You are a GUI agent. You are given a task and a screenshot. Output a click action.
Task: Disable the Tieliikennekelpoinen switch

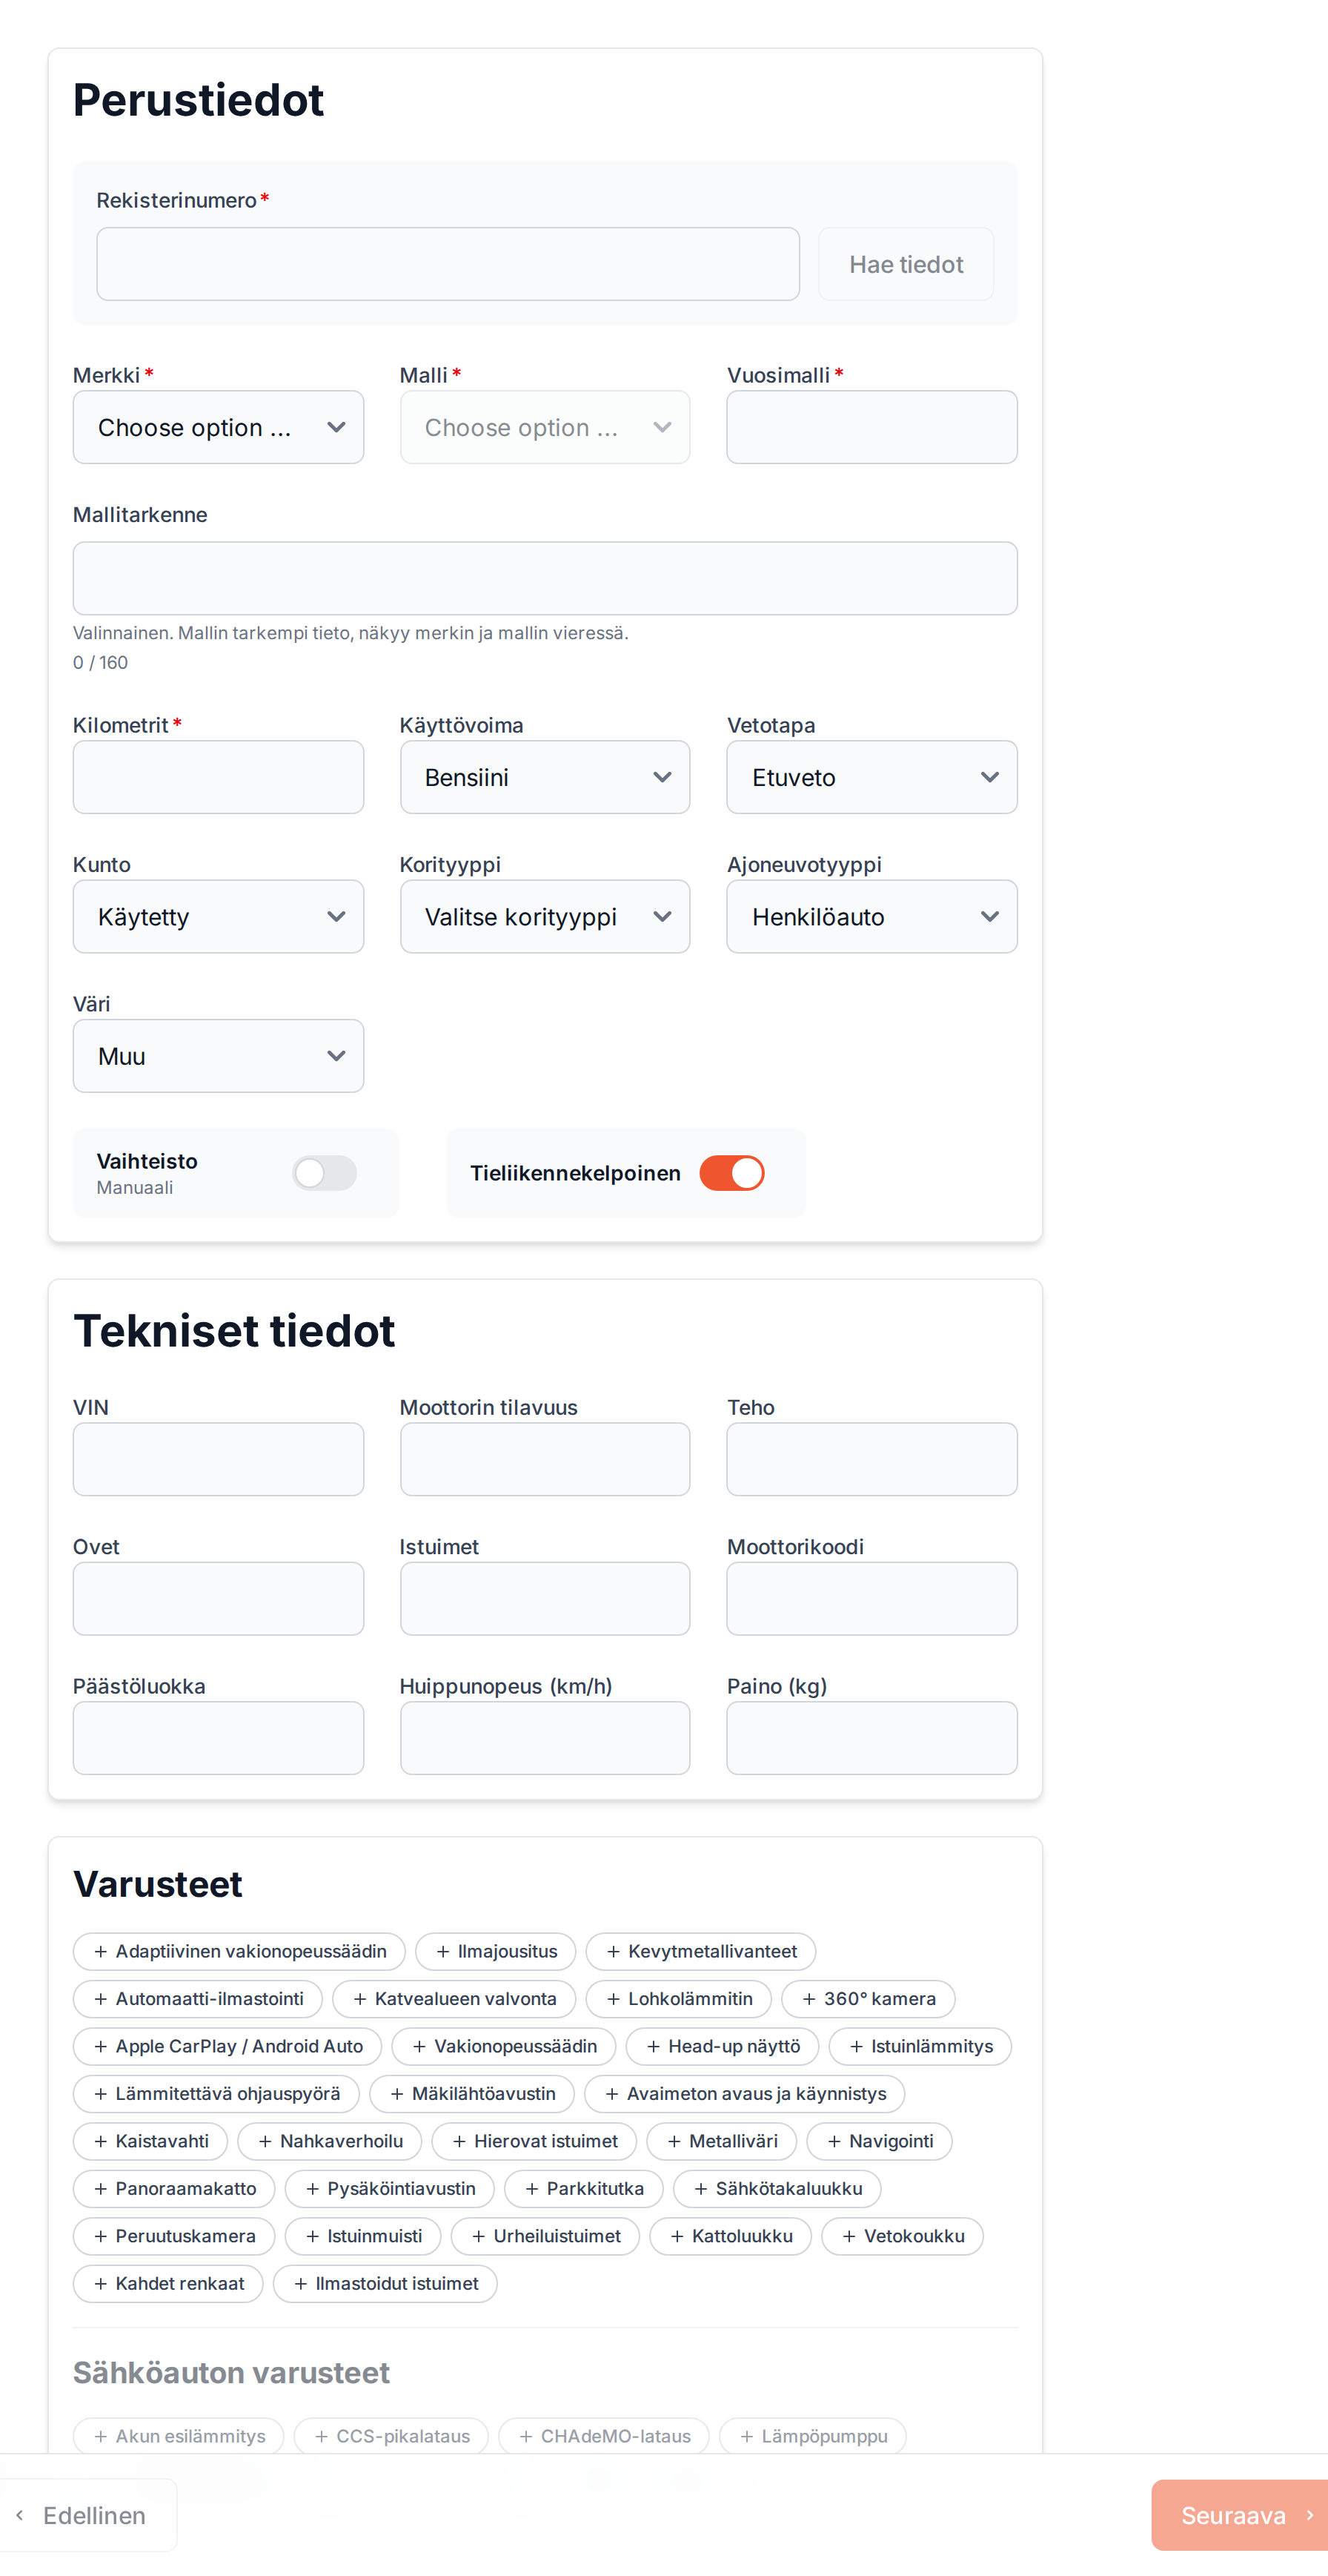[731, 1173]
